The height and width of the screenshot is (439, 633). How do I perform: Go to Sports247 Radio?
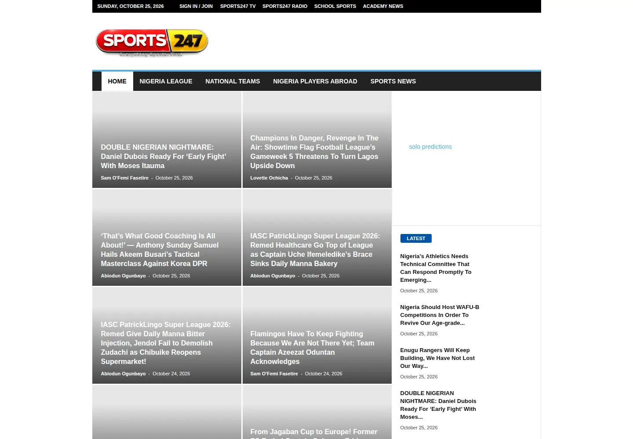coord(285,6)
